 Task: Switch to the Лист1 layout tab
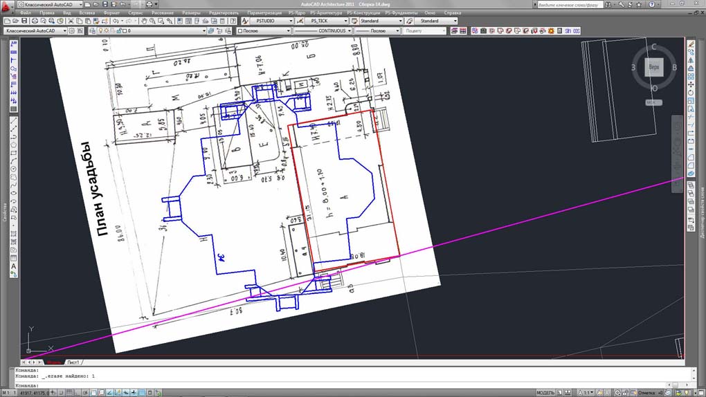tap(73, 362)
